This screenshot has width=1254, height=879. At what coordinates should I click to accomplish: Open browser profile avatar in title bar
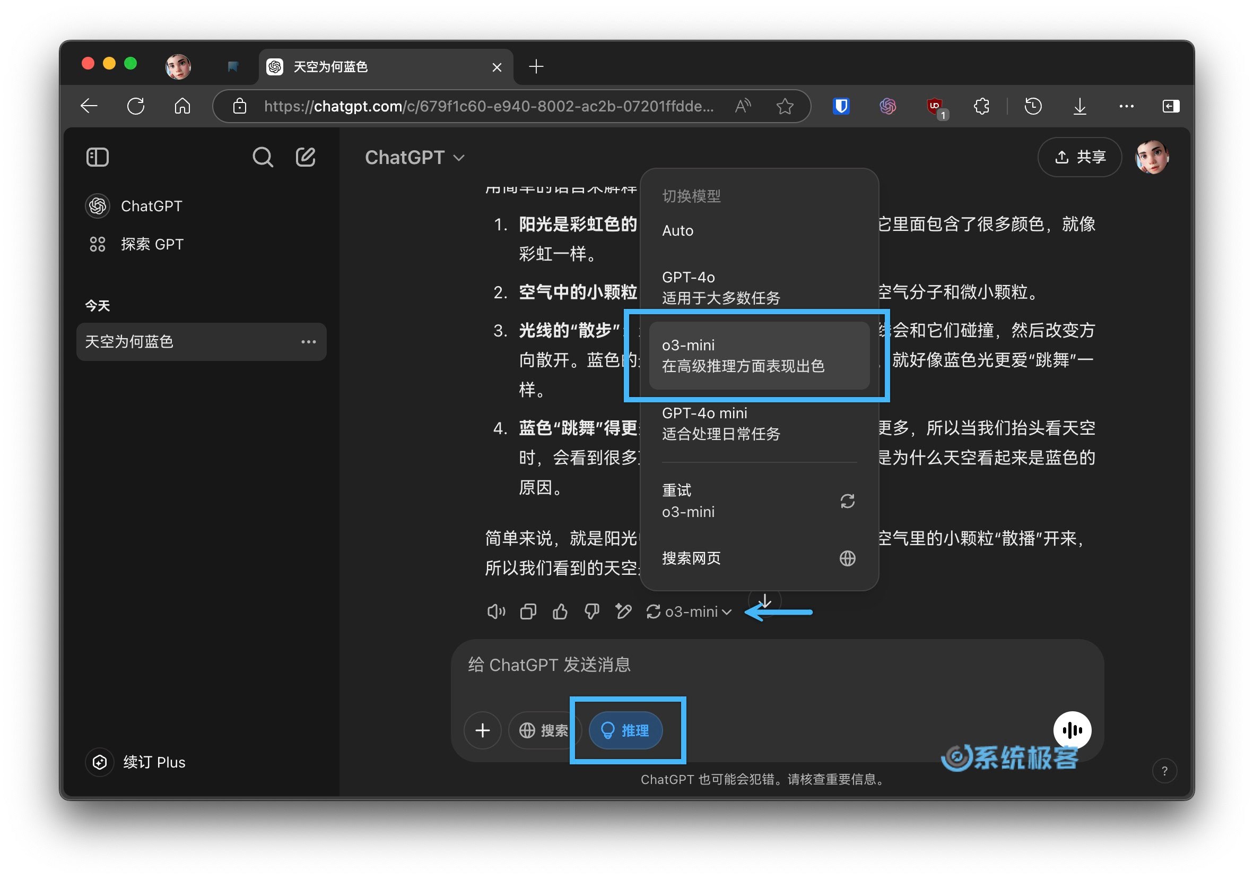pyautogui.click(x=178, y=67)
